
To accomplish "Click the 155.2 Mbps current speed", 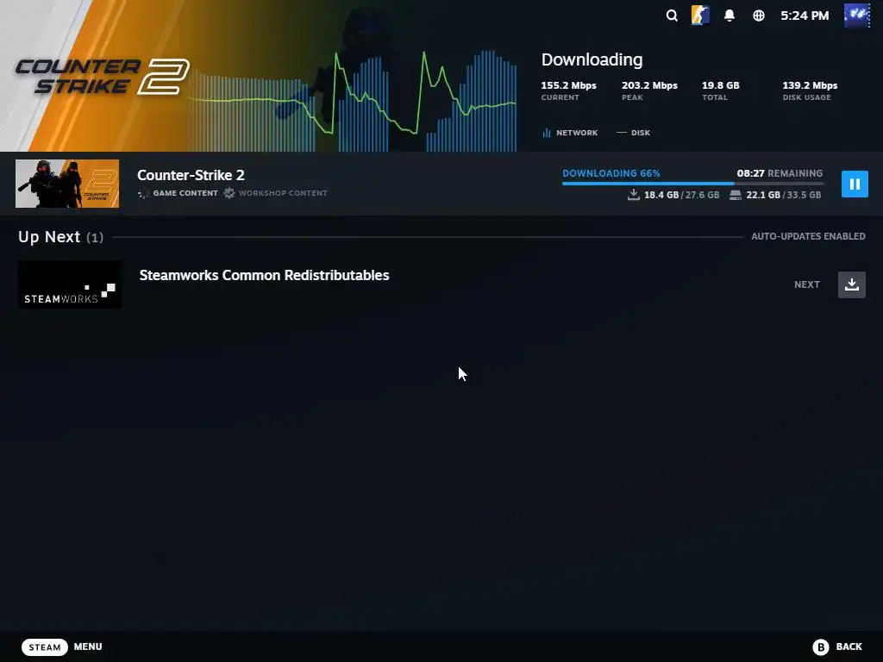I will (568, 85).
